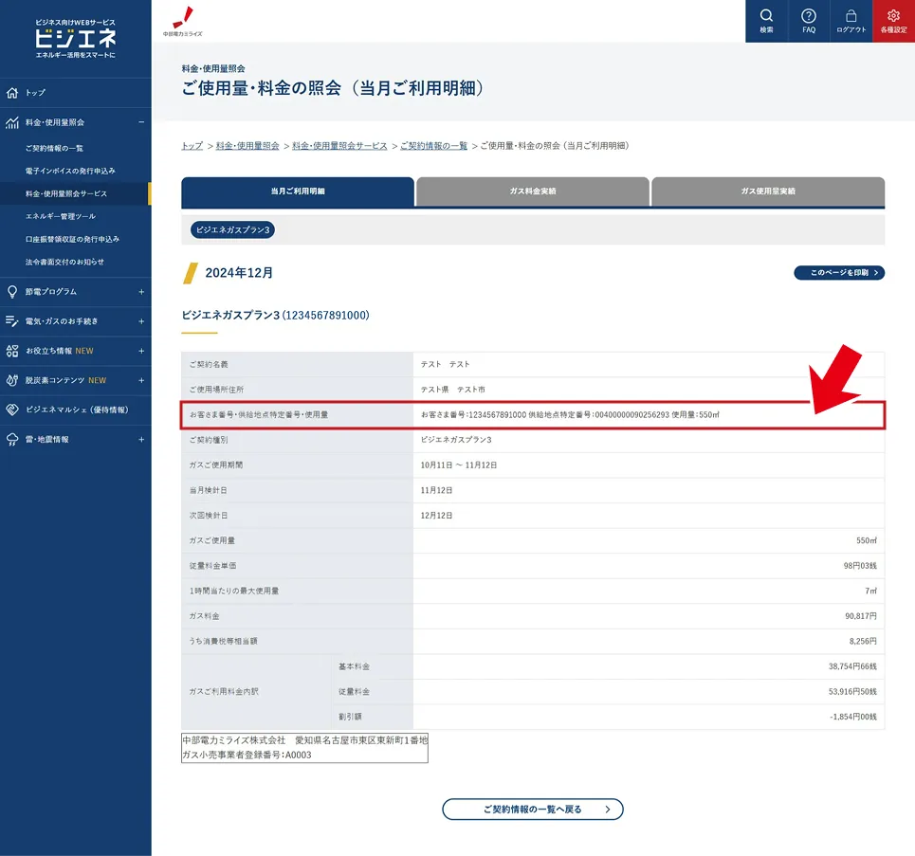Click the home icon beside トップ

[x=12, y=93]
